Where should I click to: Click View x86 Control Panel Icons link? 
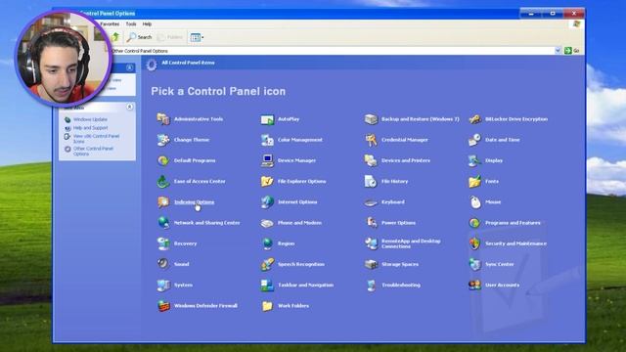click(x=96, y=139)
